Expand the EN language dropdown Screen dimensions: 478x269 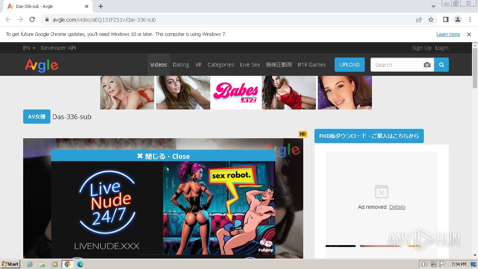(x=29, y=48)
